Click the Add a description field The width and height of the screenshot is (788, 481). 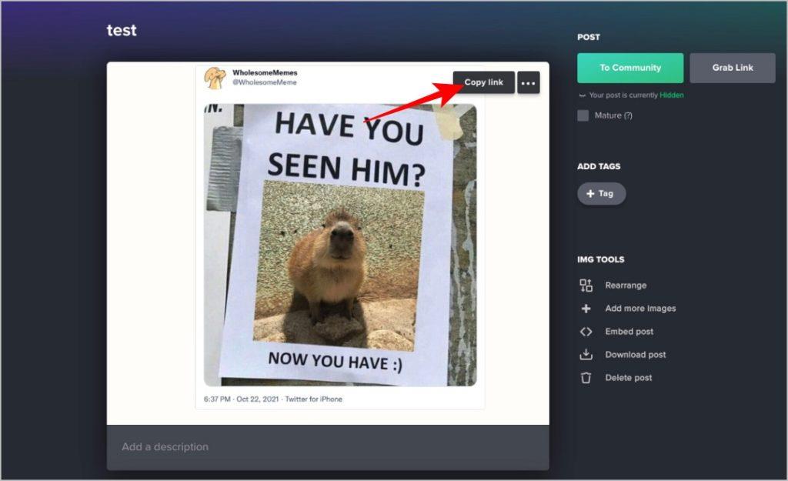tap(328, 447)
